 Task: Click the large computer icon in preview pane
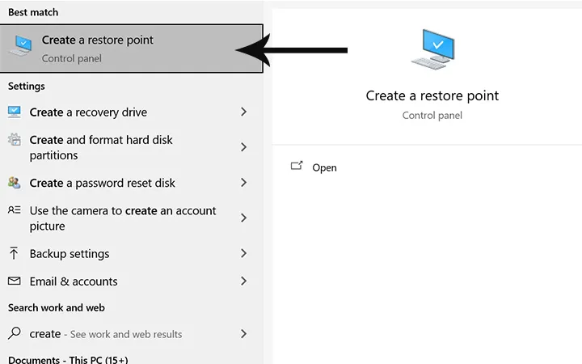pos(432,49)
